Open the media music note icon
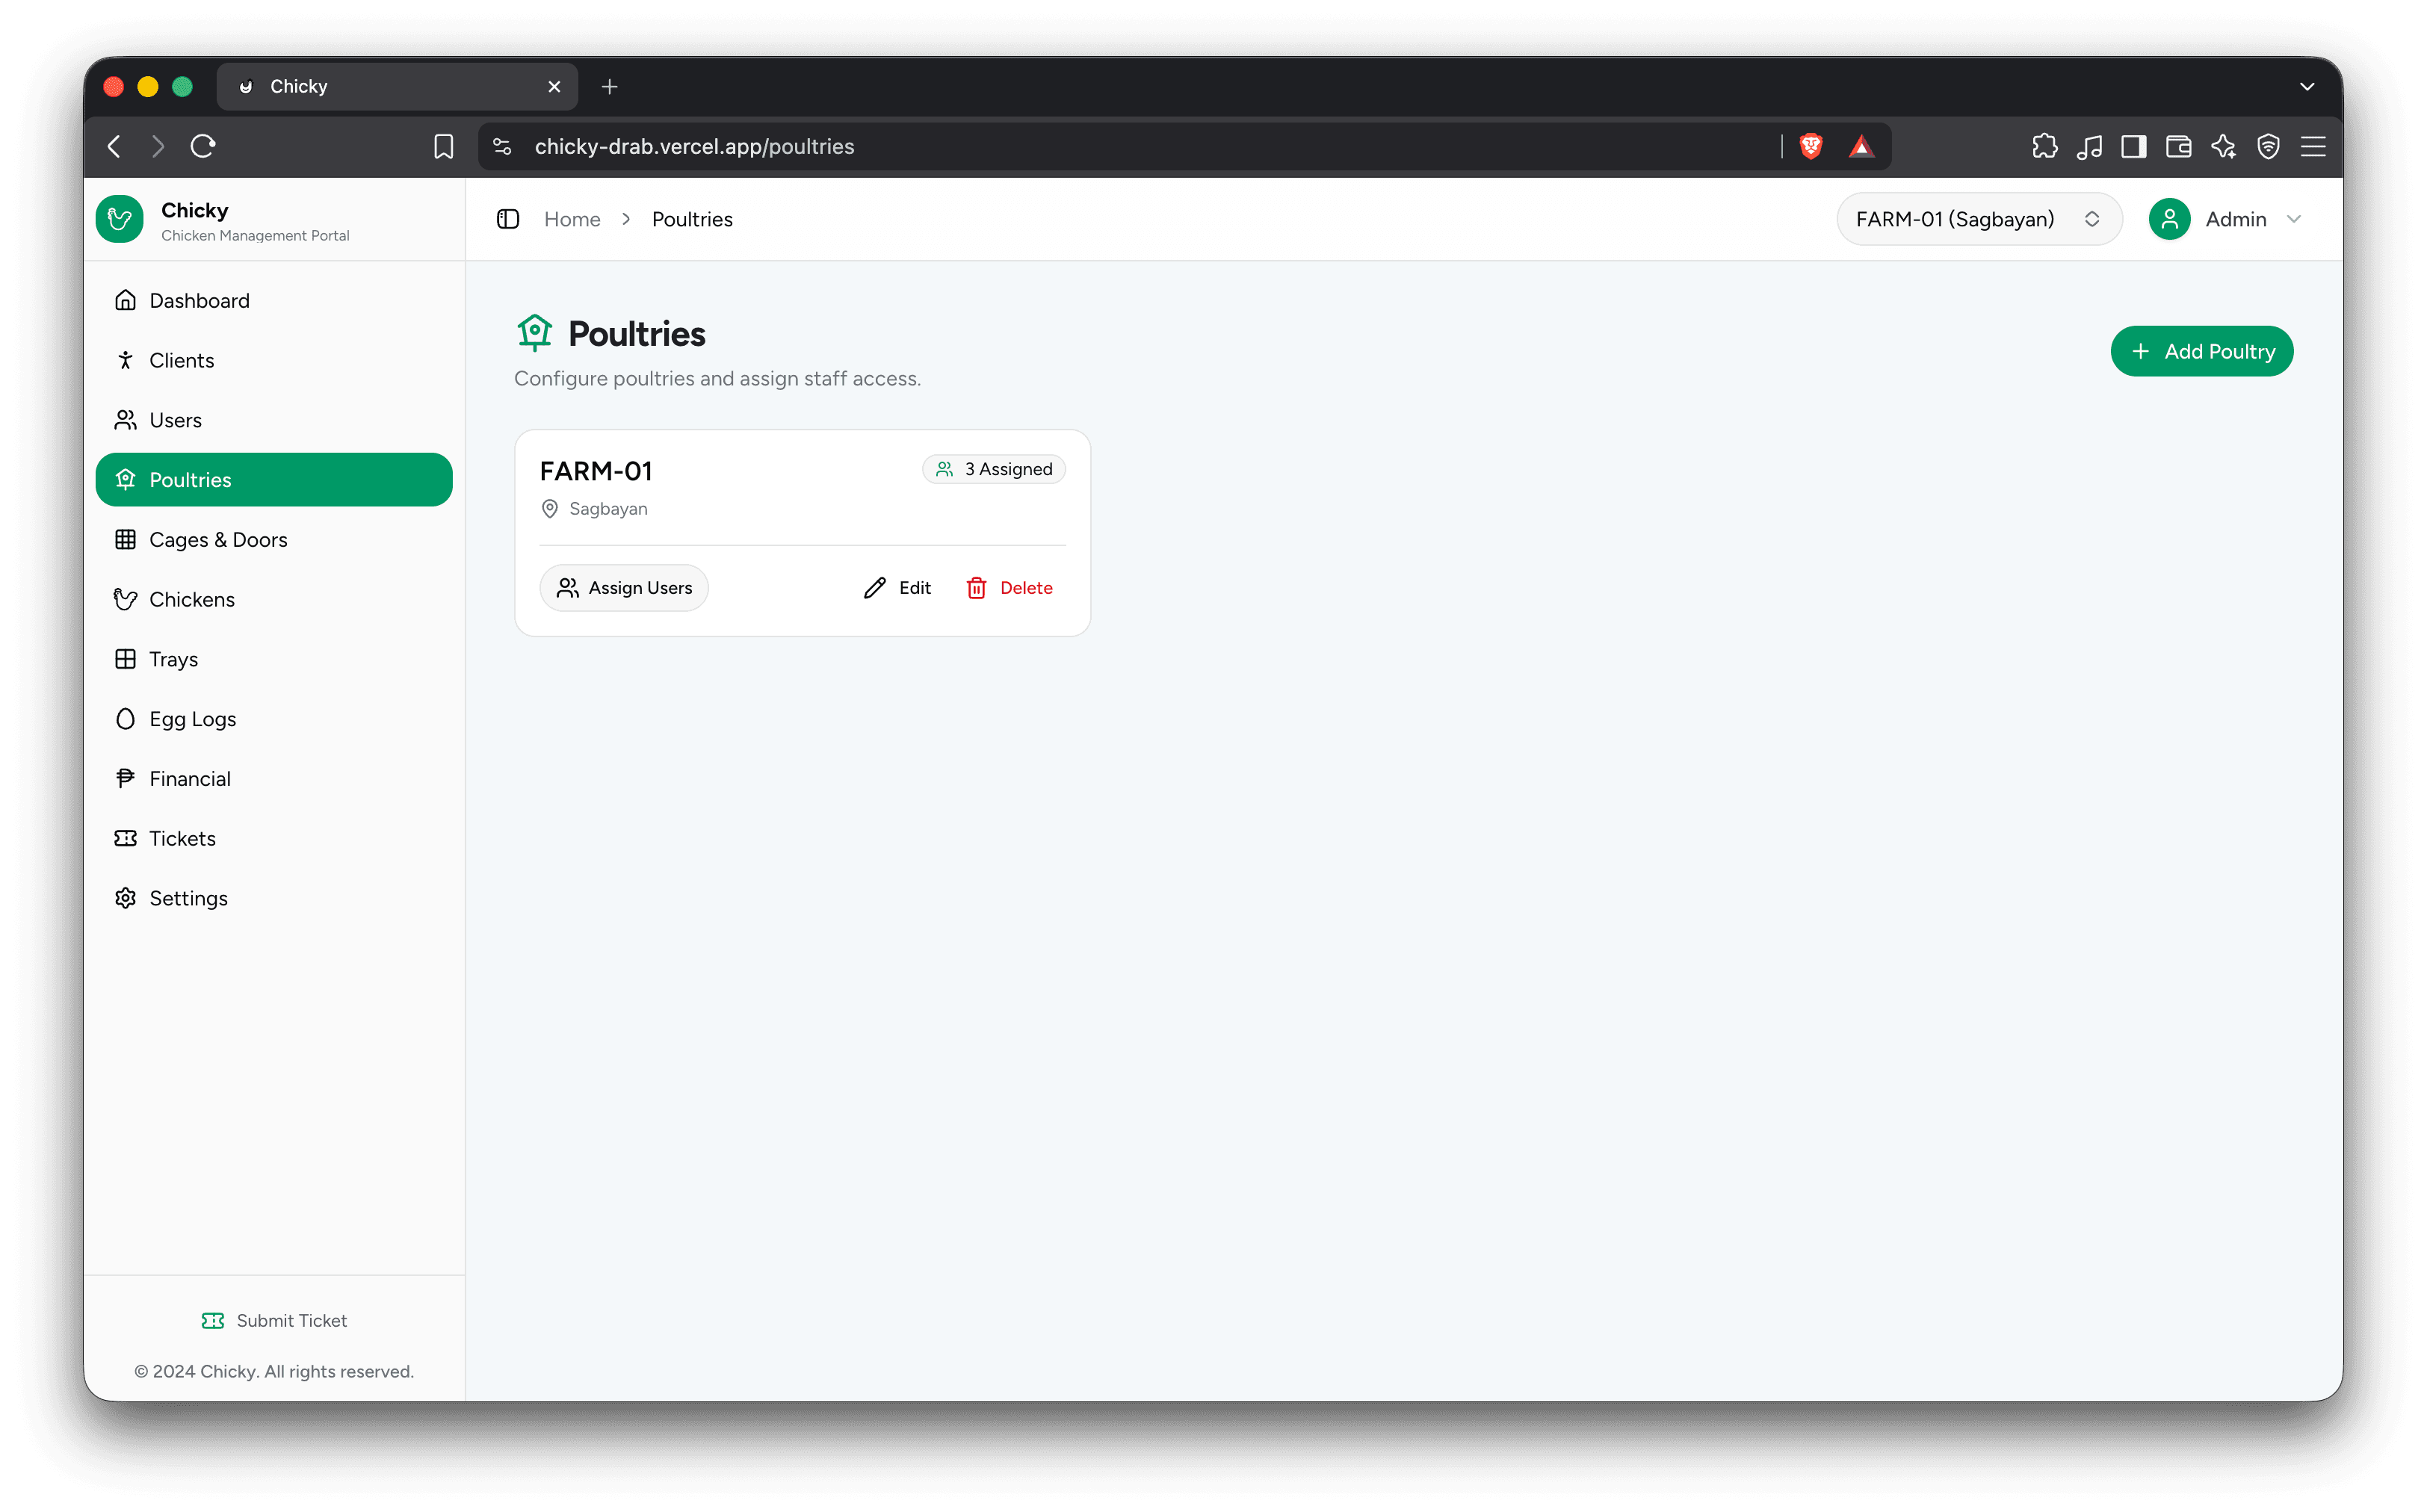 point(2089,147)
